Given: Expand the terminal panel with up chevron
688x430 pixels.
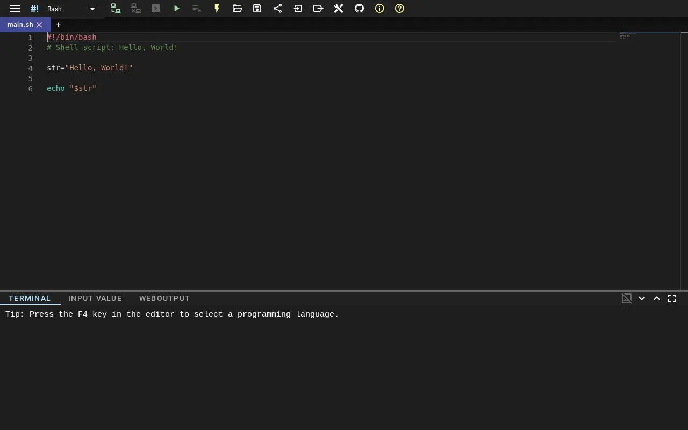Looking at the screenshot, I should coord(657,298).
